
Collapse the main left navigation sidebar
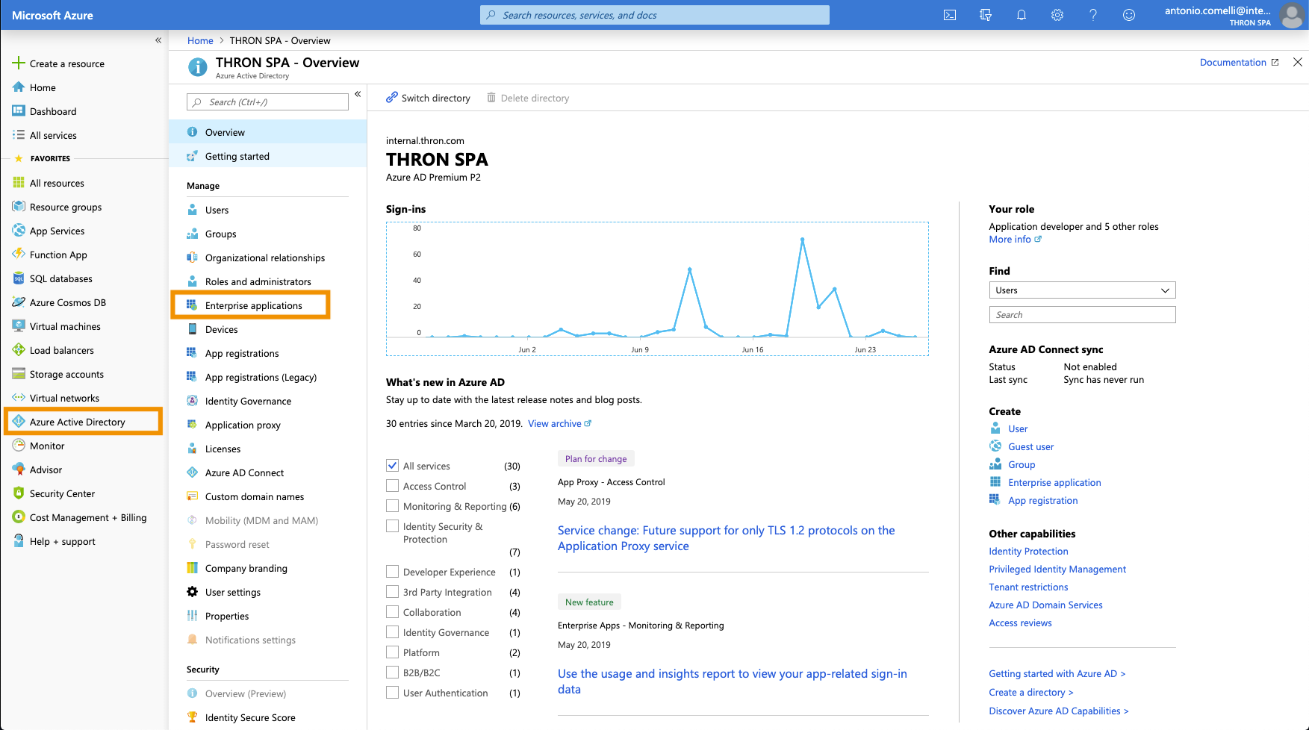pyautogui.click(x=158, y=40)
